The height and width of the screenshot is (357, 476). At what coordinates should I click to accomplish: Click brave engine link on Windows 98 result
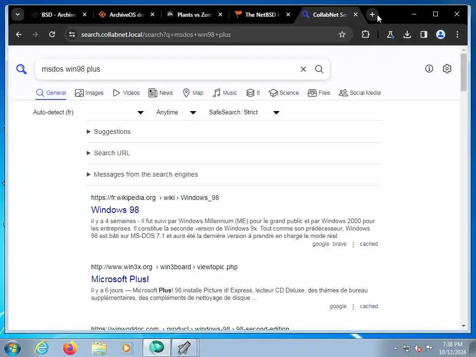tap(339, 244)
